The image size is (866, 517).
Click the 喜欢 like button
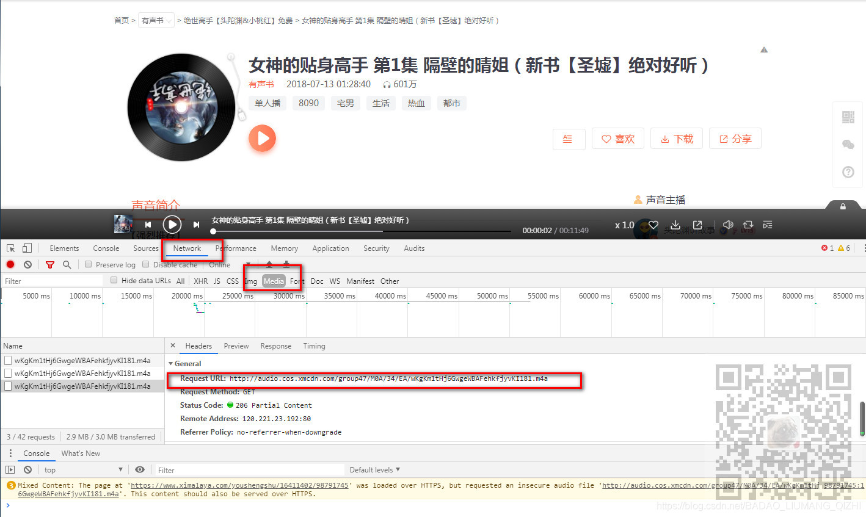618,139
